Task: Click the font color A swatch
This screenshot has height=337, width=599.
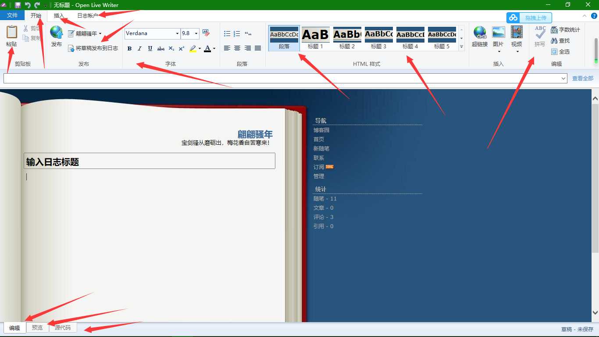Action: (x=207, y=49)
